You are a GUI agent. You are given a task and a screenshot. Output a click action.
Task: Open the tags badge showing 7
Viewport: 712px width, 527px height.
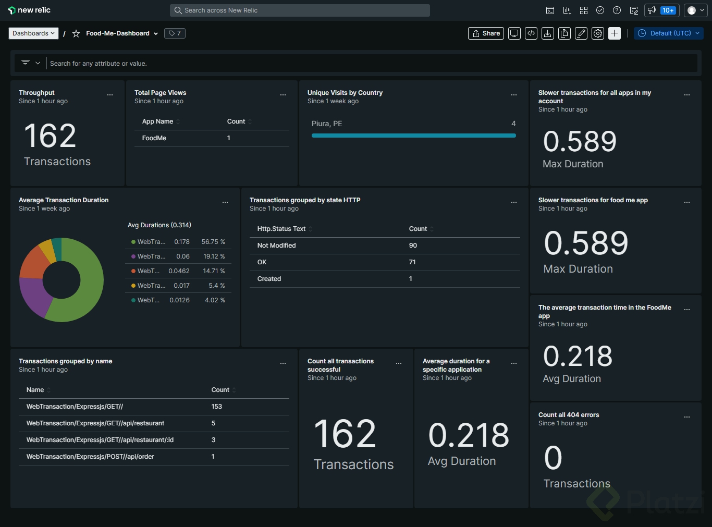175,33
